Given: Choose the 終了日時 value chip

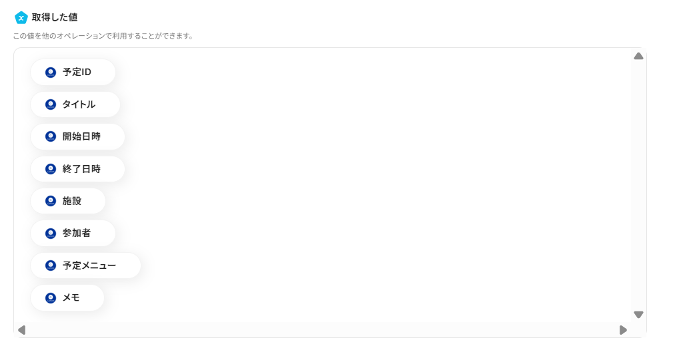Looking at the screenshot, I should pyautogui.click(x=77, y=169).
